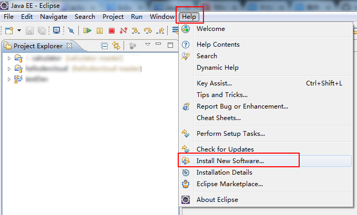Viewport: 357px width, 215px height.
Task: Click the Focus on Active Task icon
Action: [x=132, y=46]
